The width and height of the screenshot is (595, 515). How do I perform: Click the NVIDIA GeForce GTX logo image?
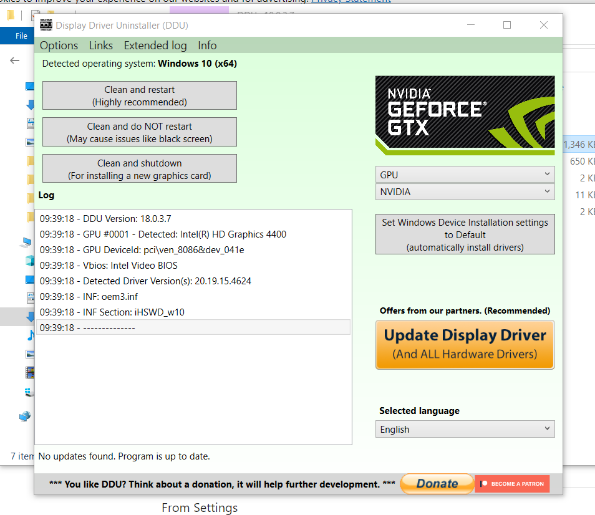(x=465, y=115)
